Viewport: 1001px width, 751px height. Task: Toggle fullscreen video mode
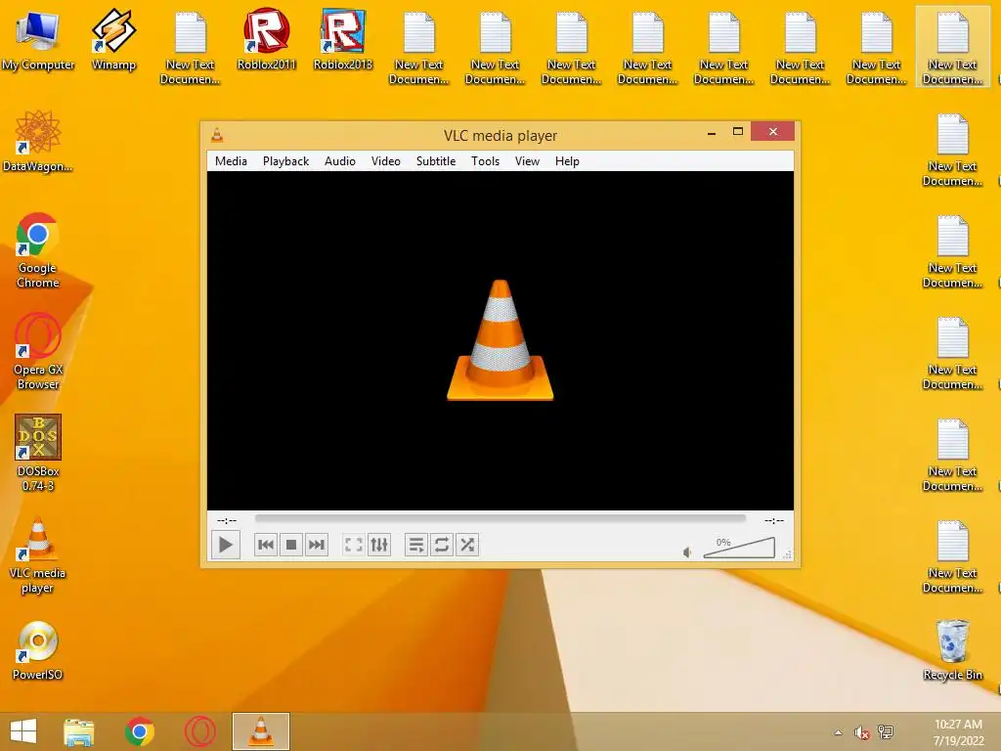(x=354, y=545)
